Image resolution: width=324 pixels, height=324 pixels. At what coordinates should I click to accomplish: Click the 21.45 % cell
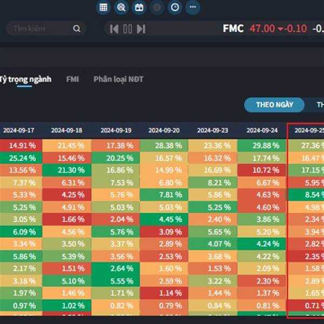point(67,145)
